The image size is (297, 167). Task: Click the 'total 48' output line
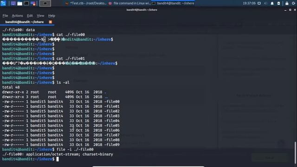click(11, 87)
